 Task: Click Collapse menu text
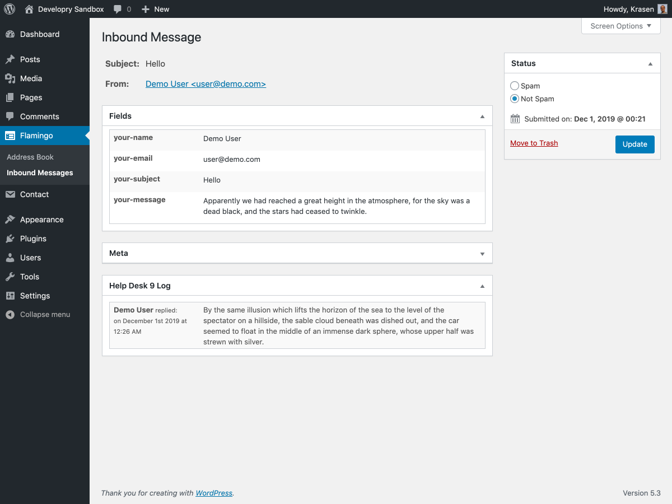(45, 315)
